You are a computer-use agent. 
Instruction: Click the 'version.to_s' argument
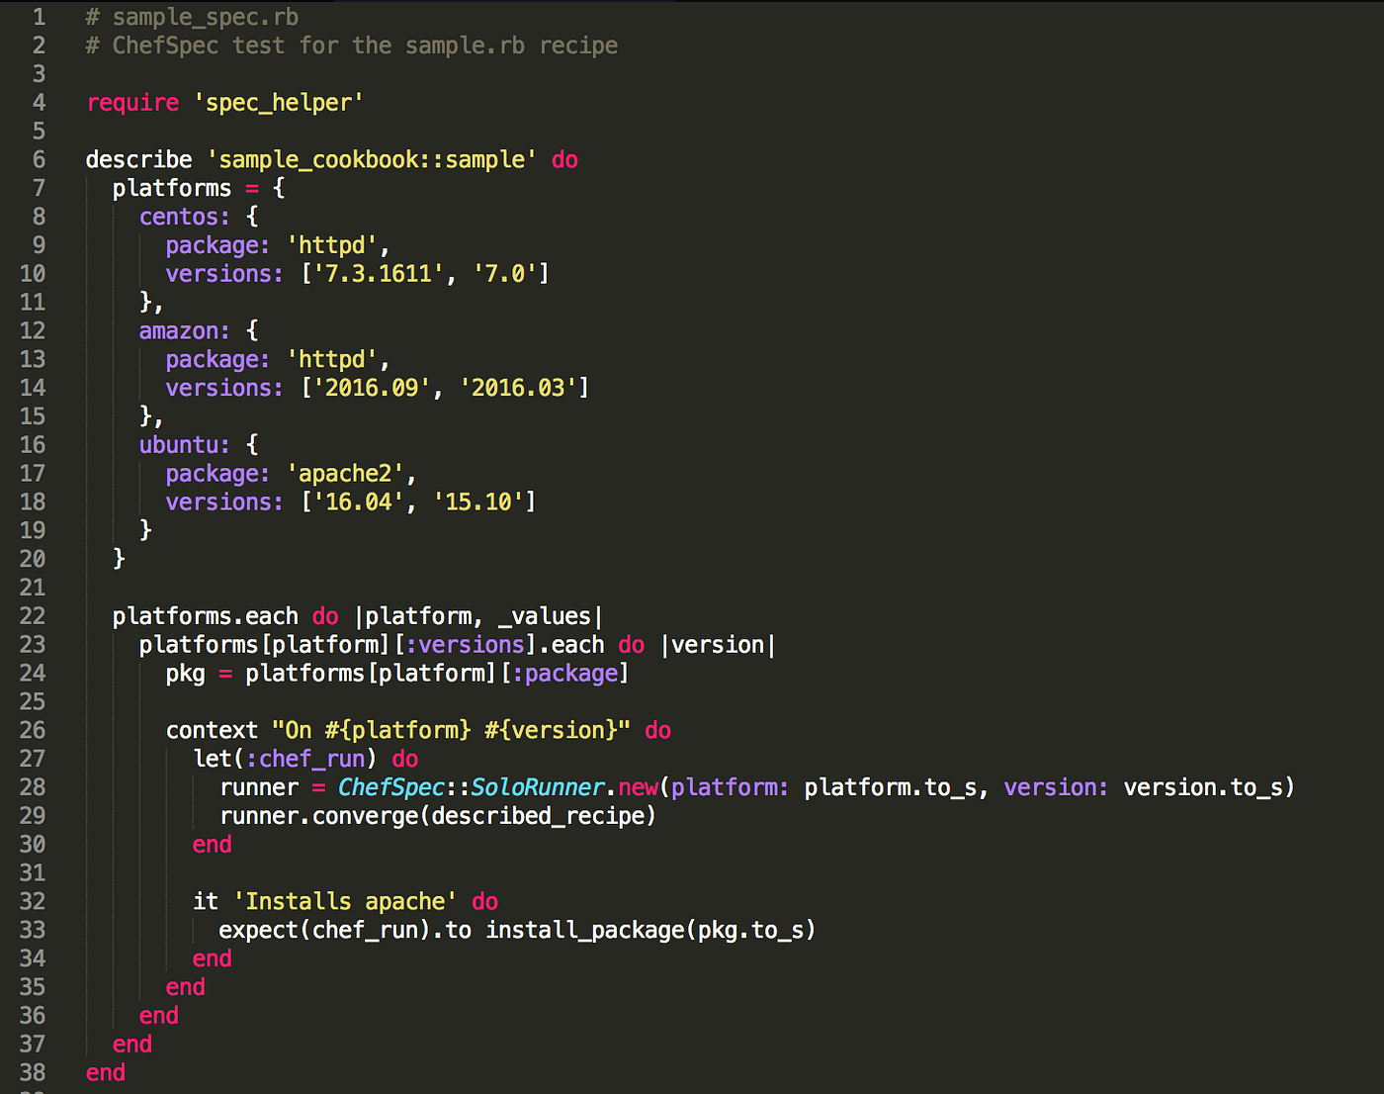[x=1204, y=787]
